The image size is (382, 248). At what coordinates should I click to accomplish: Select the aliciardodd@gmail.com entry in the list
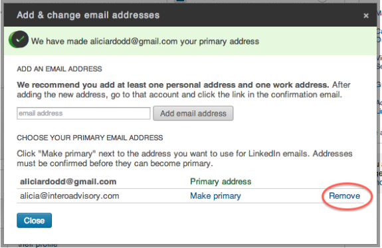[x=68, y=182]
